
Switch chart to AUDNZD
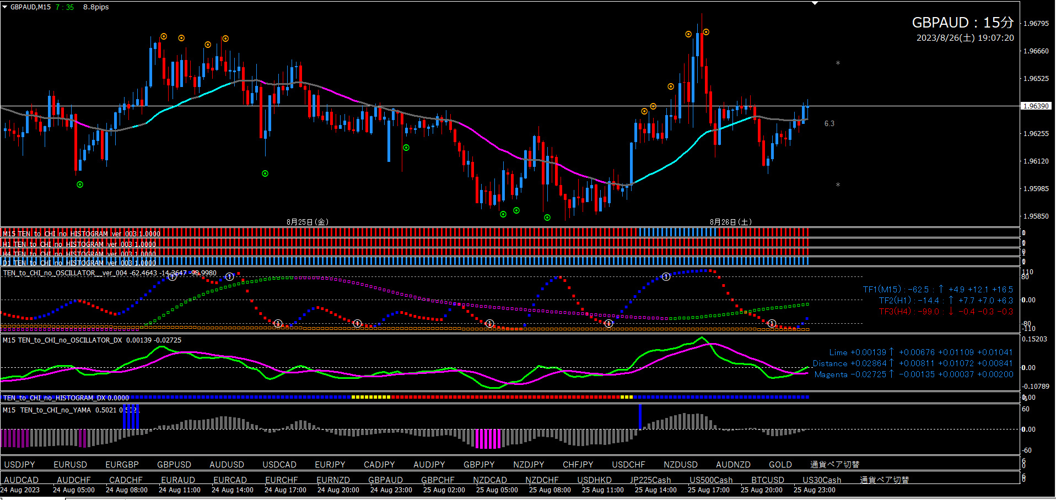[733, 465]
